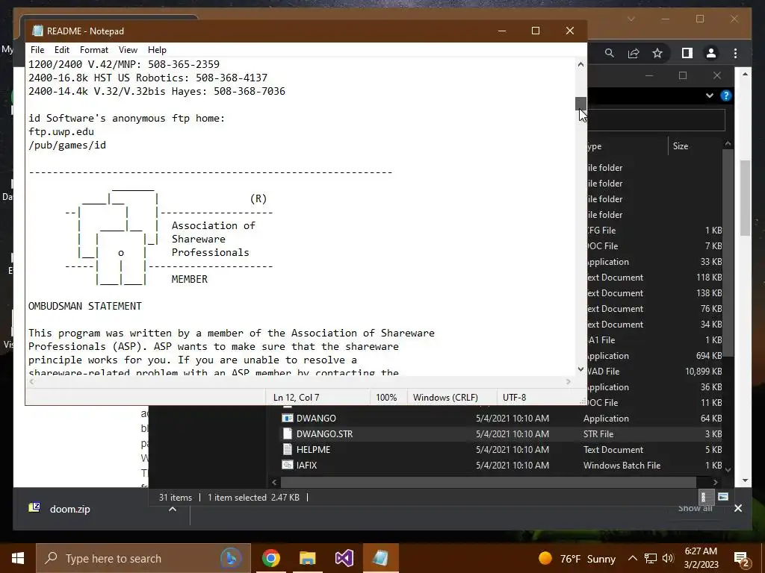Open File Explorer from the taskbar
The image size is (765, 573).
click(307, 558)
